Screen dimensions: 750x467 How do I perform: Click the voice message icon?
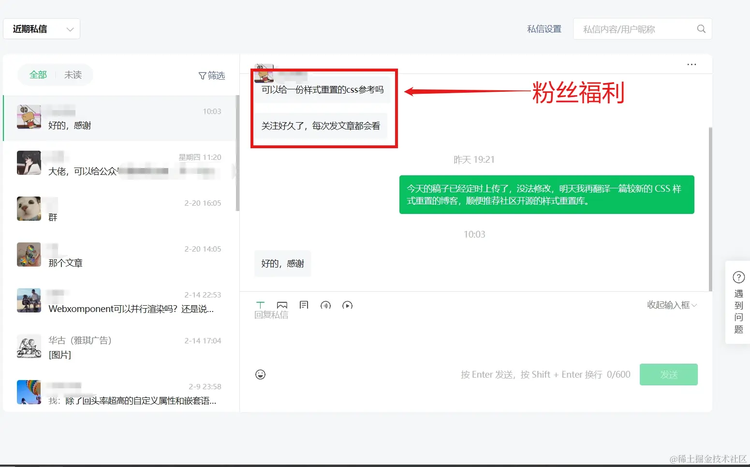(x=325, y=305)
